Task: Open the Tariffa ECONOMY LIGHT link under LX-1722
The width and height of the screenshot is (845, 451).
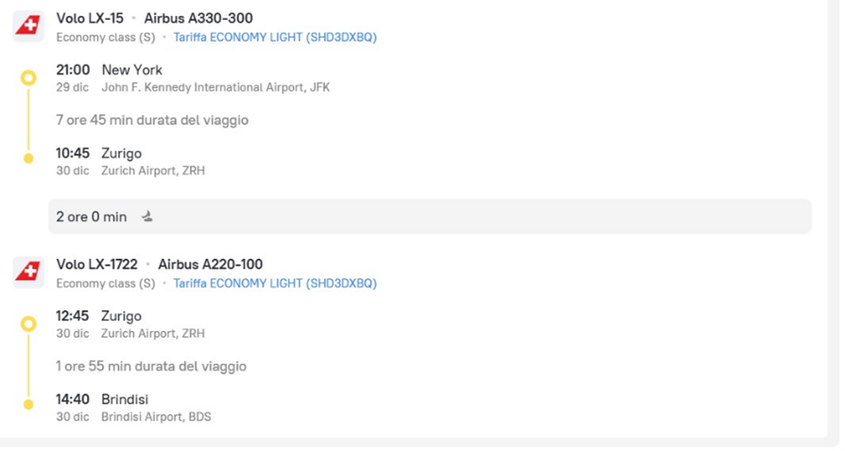Action: 274,284
